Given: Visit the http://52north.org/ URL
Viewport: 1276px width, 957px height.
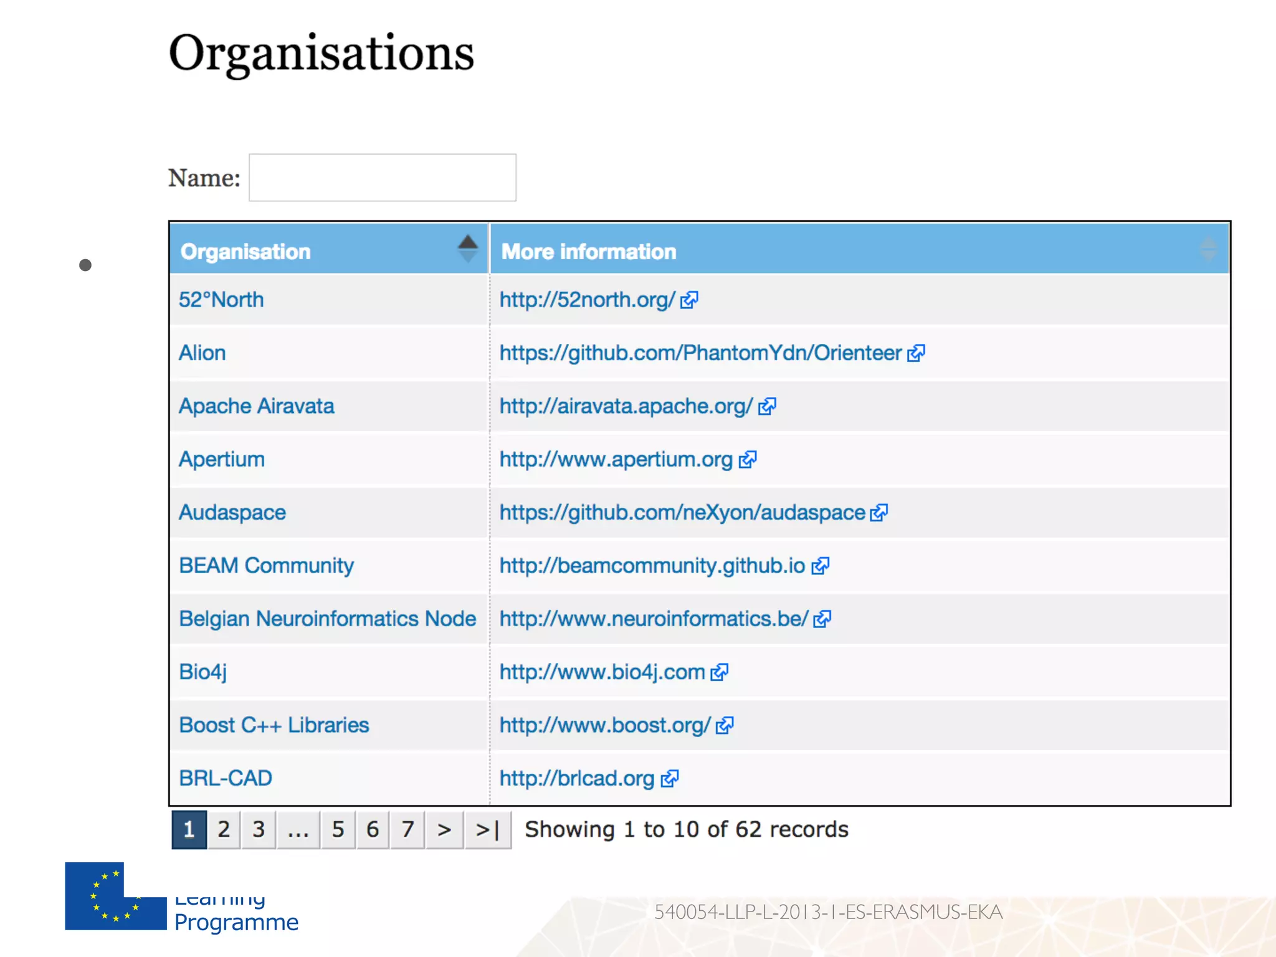Looking at the screenshot, I should 588,300.
